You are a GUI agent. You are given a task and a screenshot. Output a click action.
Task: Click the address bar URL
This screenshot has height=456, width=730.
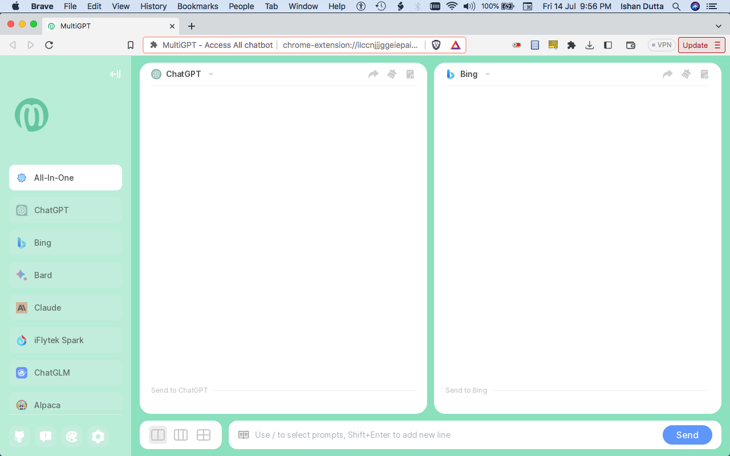click(350, 45)
